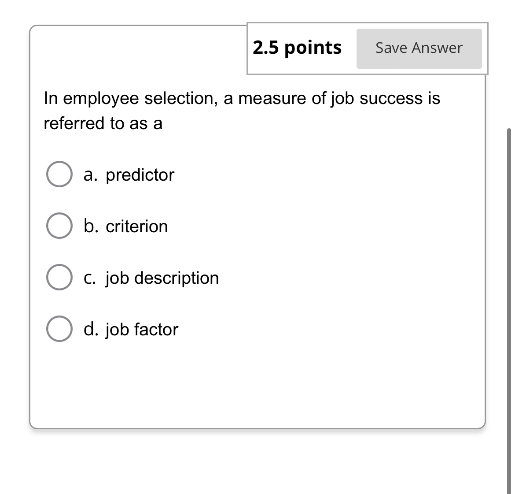The width and height of the screenshot is (515, 494).
Task: Click the answer label text criterion
Action: [x=136, y=226]
